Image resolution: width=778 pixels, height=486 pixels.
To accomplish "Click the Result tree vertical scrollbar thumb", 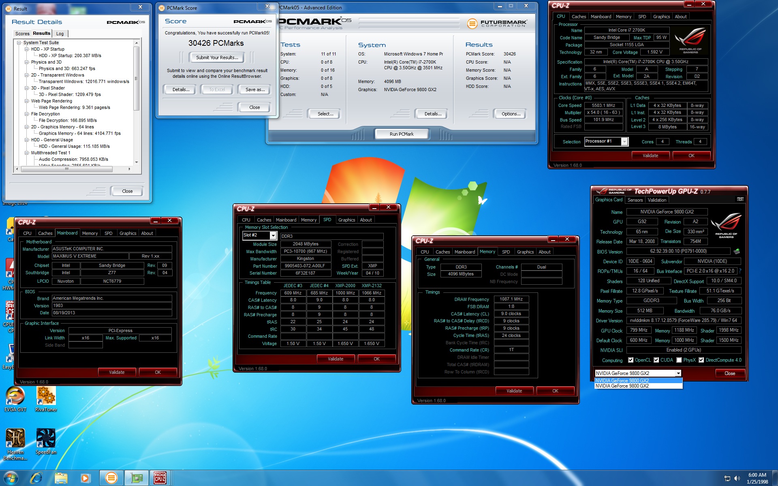I will pos(136,79).
